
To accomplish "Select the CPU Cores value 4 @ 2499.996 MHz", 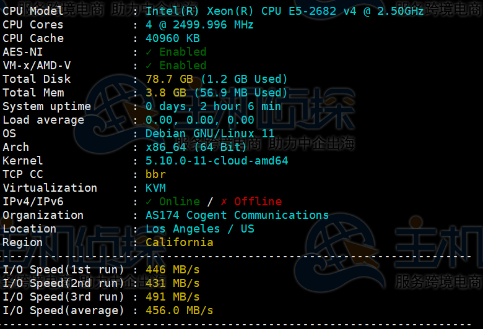I will (199, 25).
